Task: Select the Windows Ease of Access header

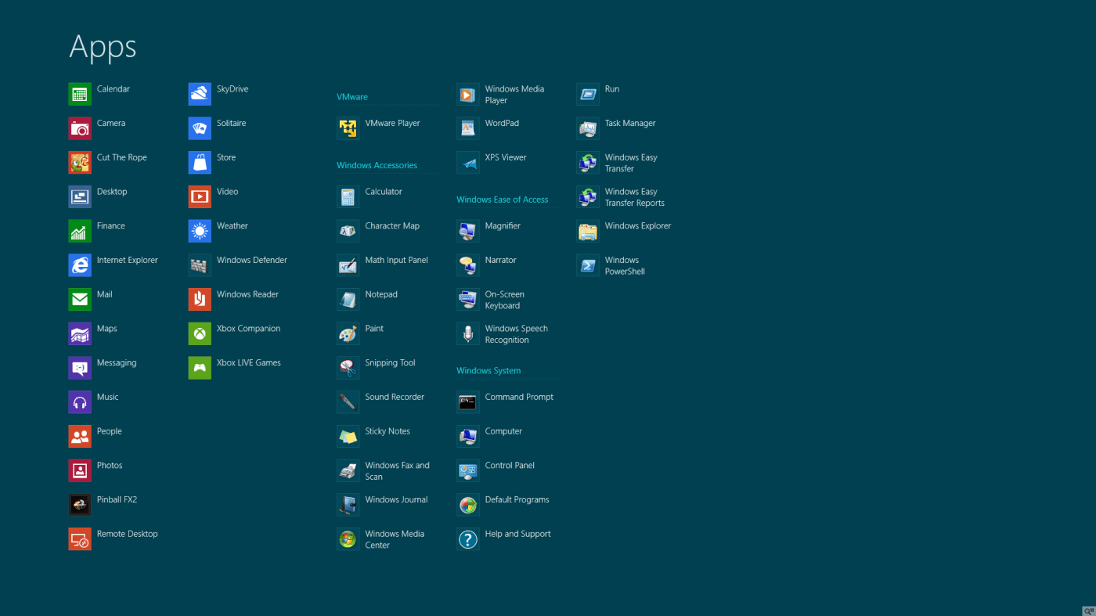Action: (x=502, y=200)
